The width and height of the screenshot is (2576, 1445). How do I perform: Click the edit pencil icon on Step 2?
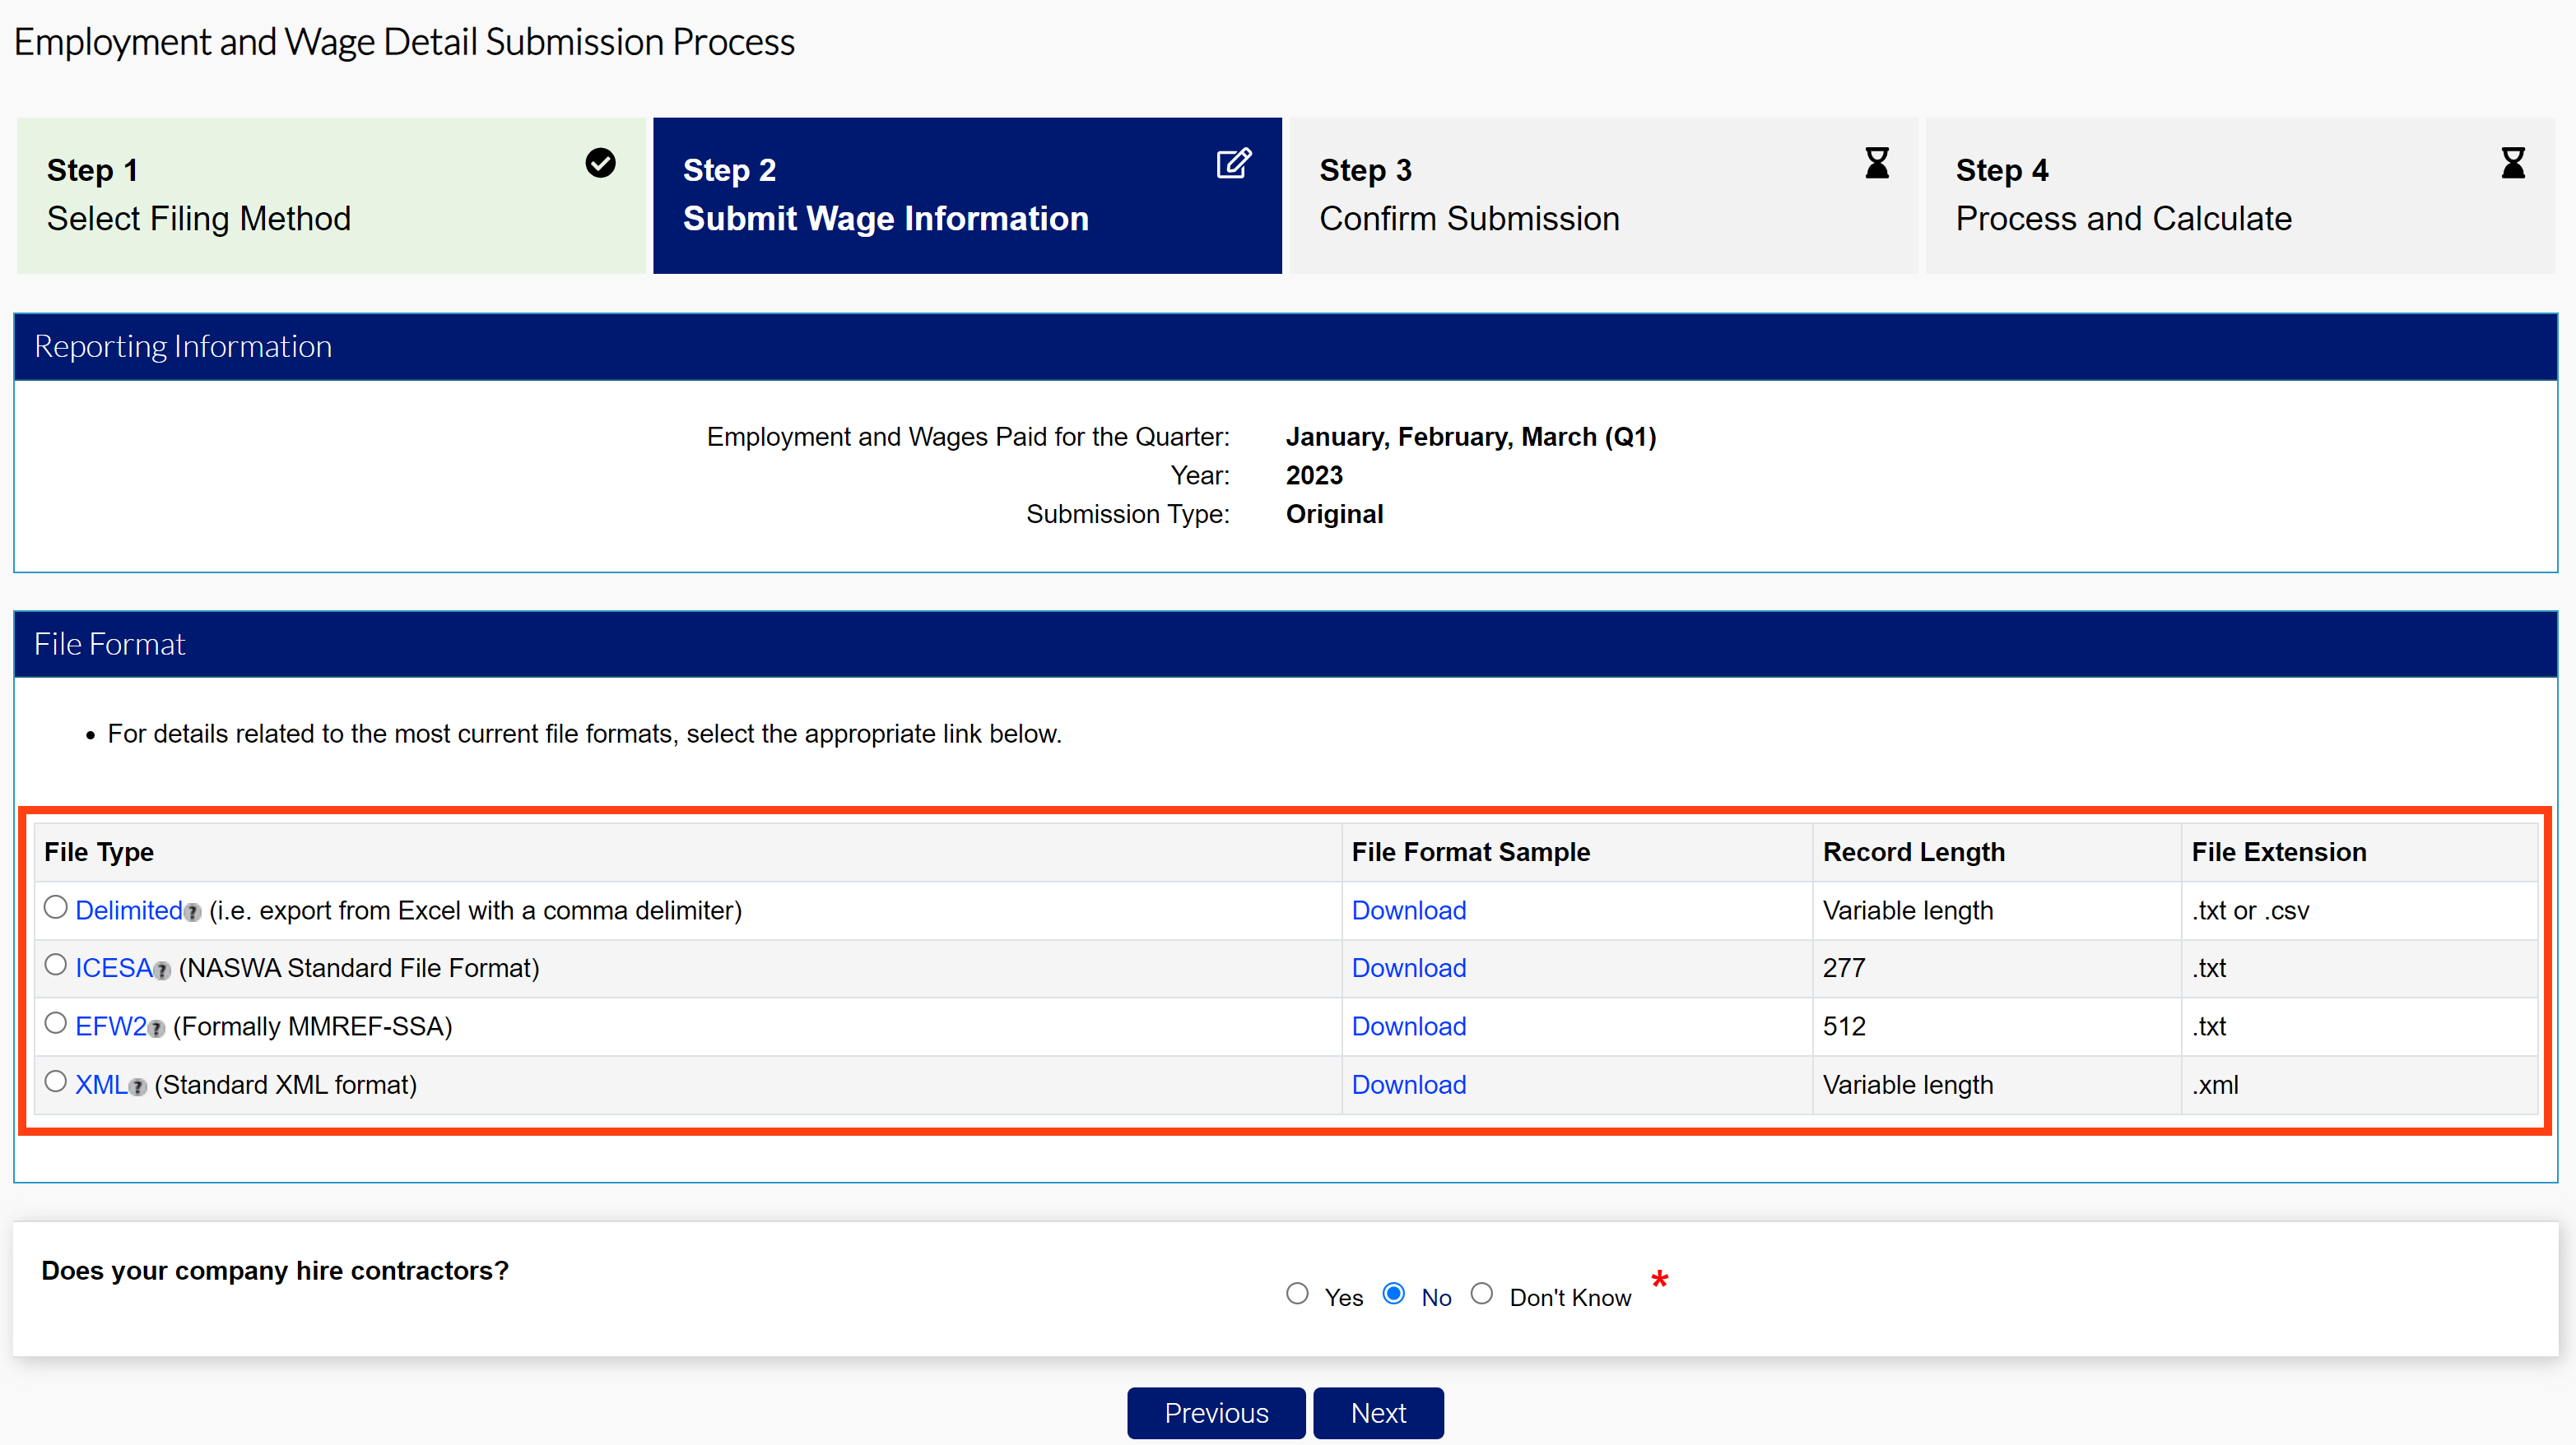tap(1234, 163)
